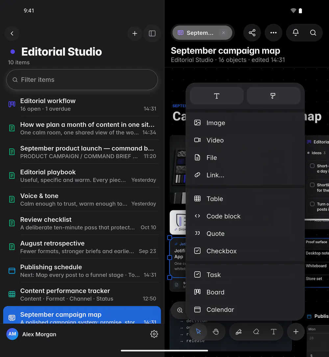Insert Calendar from the add menu

(245, 309)
